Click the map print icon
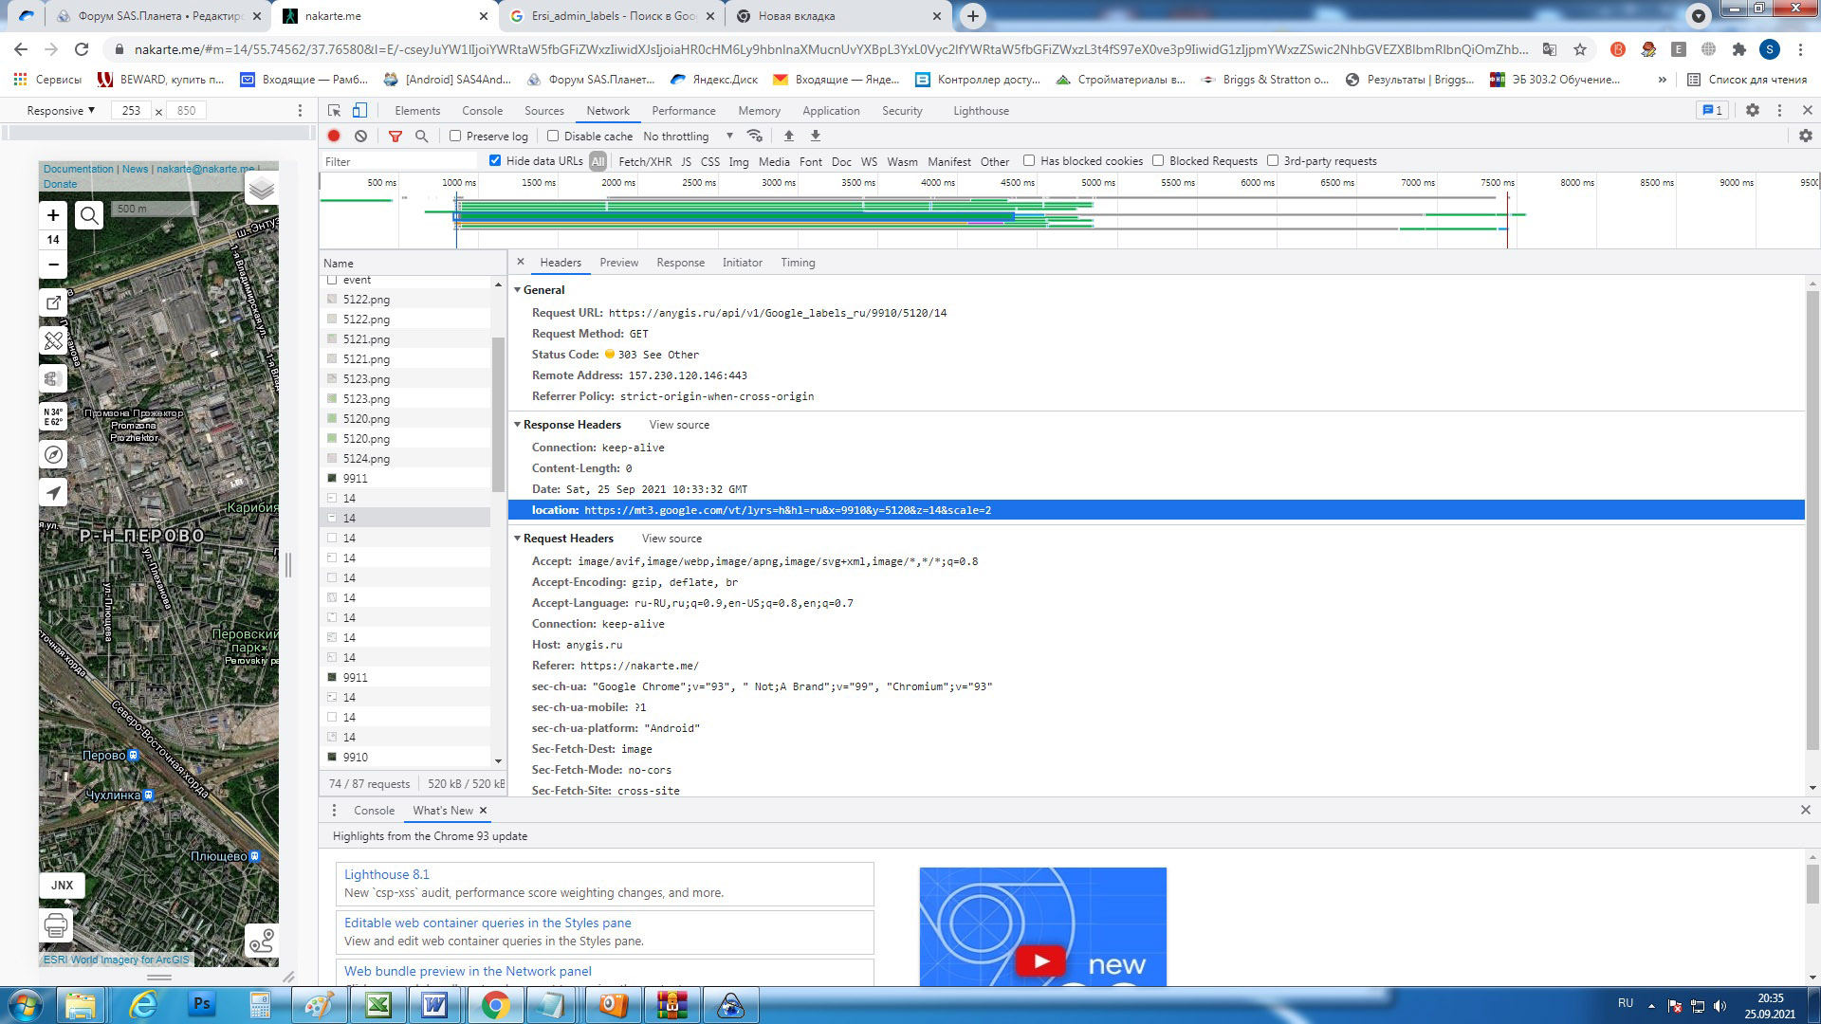Image resolution: width=1821 pixels, height=1024 pixels. point(56,925)
